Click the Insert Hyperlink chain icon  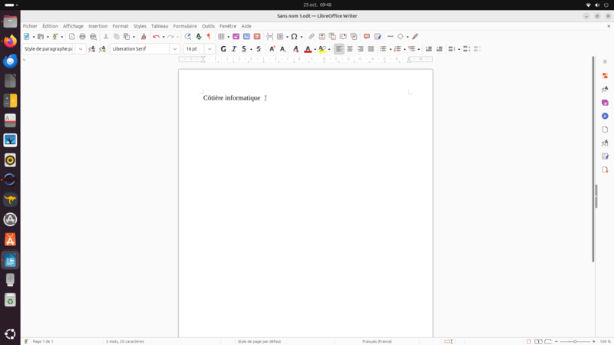pos(312,36)
